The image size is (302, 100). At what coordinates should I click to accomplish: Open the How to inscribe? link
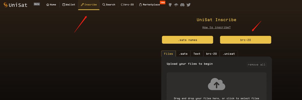(x=216, y=27)
